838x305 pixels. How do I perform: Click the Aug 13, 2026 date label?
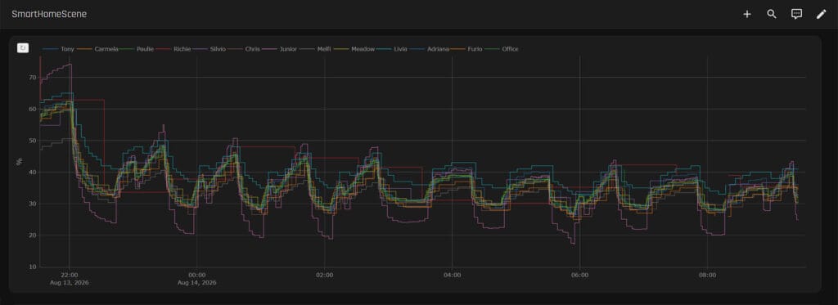point(69,283)
